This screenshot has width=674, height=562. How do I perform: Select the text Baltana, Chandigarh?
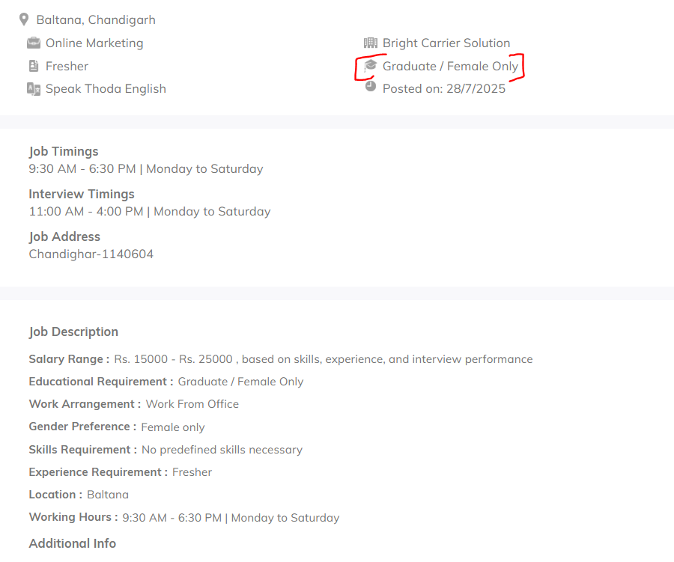point(96,20)
